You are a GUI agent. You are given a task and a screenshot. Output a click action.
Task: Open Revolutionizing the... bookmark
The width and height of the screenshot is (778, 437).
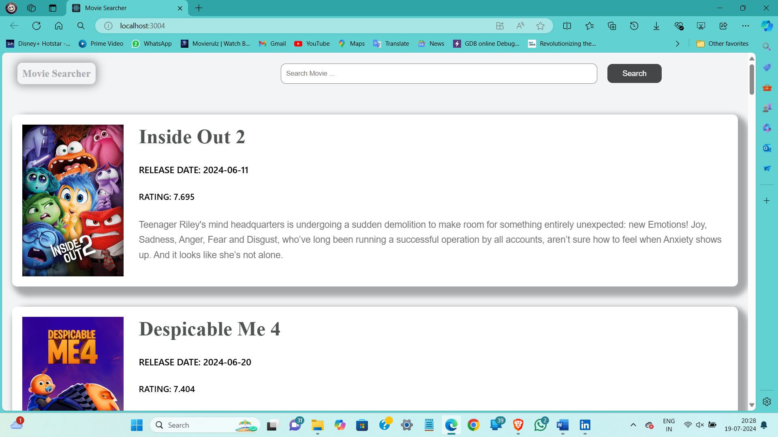pos(562,44)
